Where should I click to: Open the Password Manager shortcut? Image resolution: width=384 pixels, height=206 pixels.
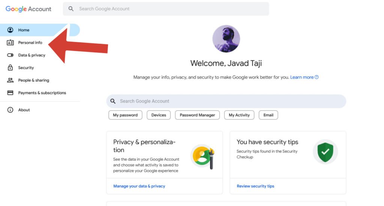pos(197,115)
